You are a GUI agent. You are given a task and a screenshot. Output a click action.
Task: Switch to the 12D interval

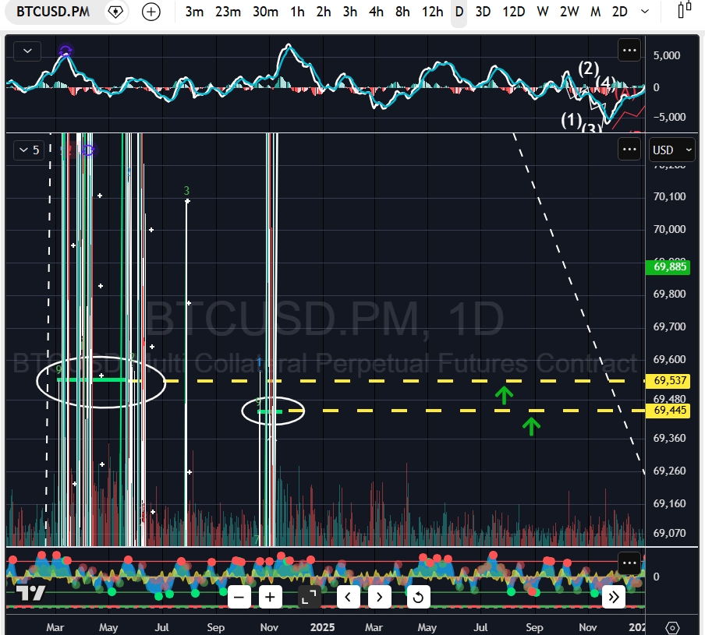point(513,12)
